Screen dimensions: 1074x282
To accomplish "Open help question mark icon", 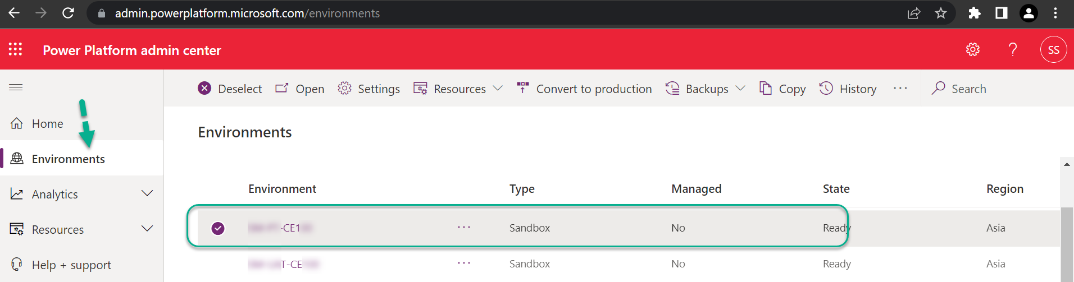I will pos(1013,49).
